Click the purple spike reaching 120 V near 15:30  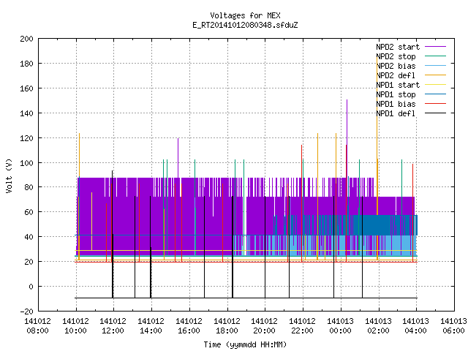(178, 158)
